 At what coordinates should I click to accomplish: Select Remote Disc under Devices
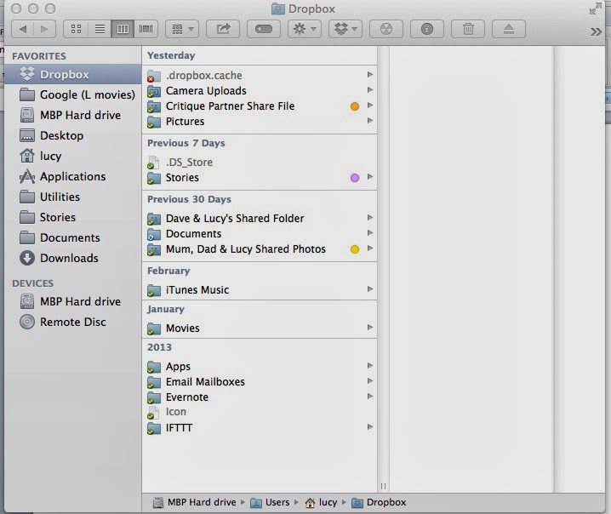tap(73, 322)
